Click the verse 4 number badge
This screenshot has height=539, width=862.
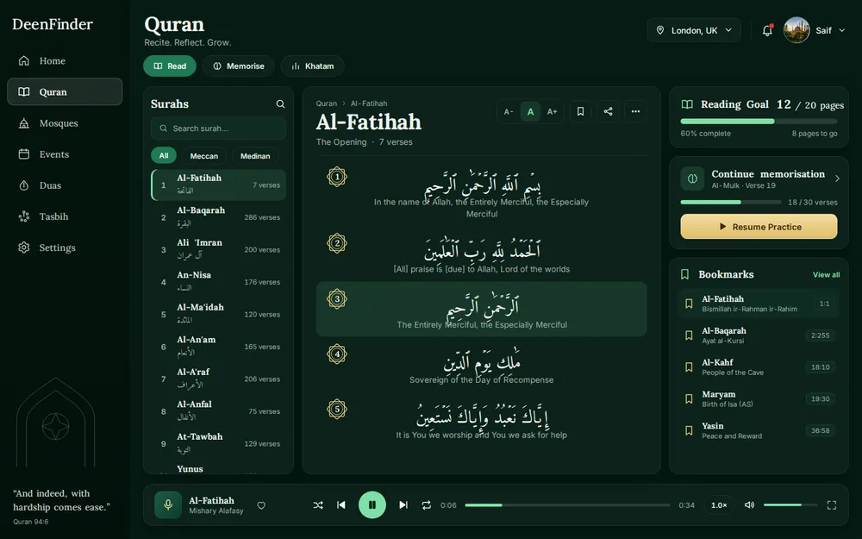337,354
